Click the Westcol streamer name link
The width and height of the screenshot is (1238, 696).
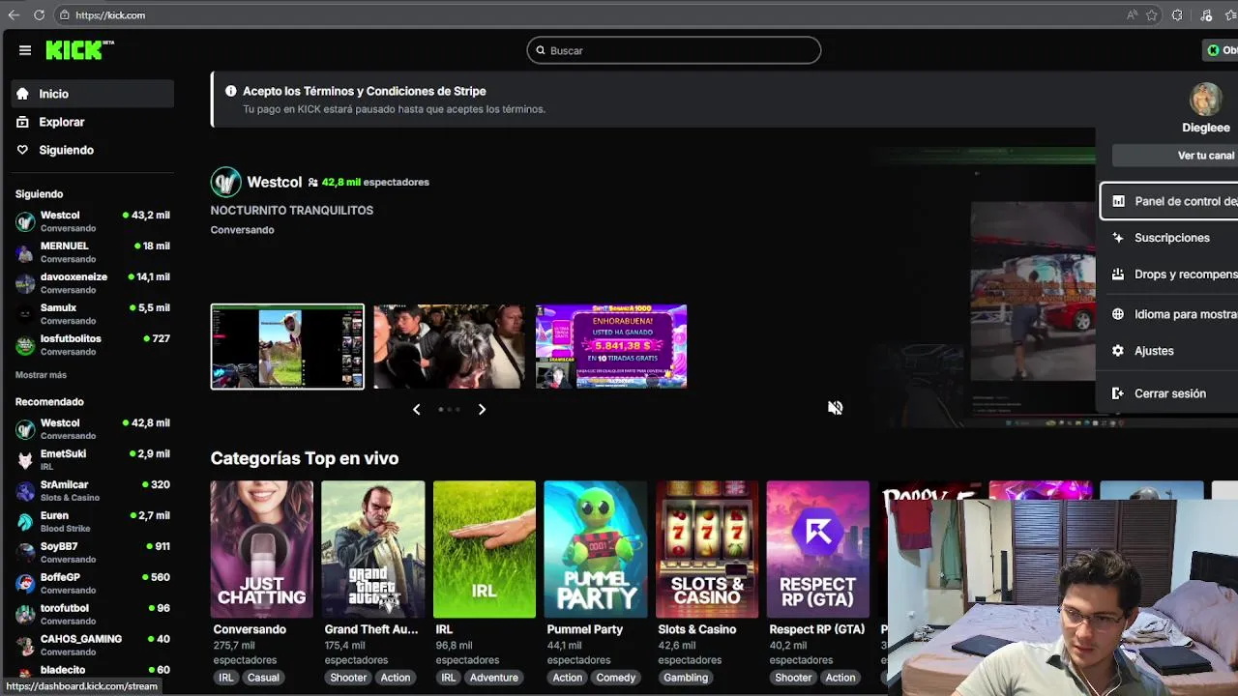pos(275,182)
